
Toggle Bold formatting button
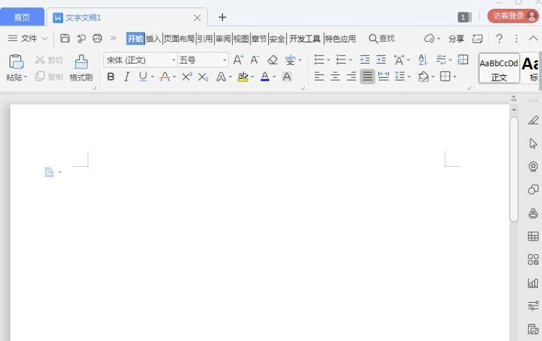click(111, 77)
